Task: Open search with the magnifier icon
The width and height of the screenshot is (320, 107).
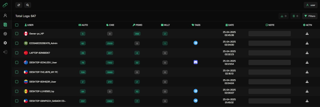Action: 28,5
